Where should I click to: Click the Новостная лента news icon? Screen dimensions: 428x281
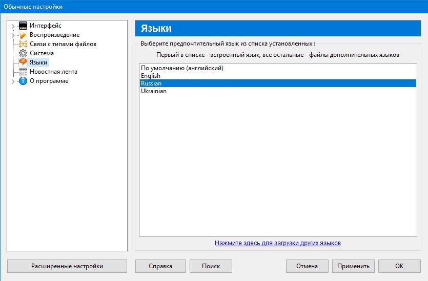(x=23, y=72)
